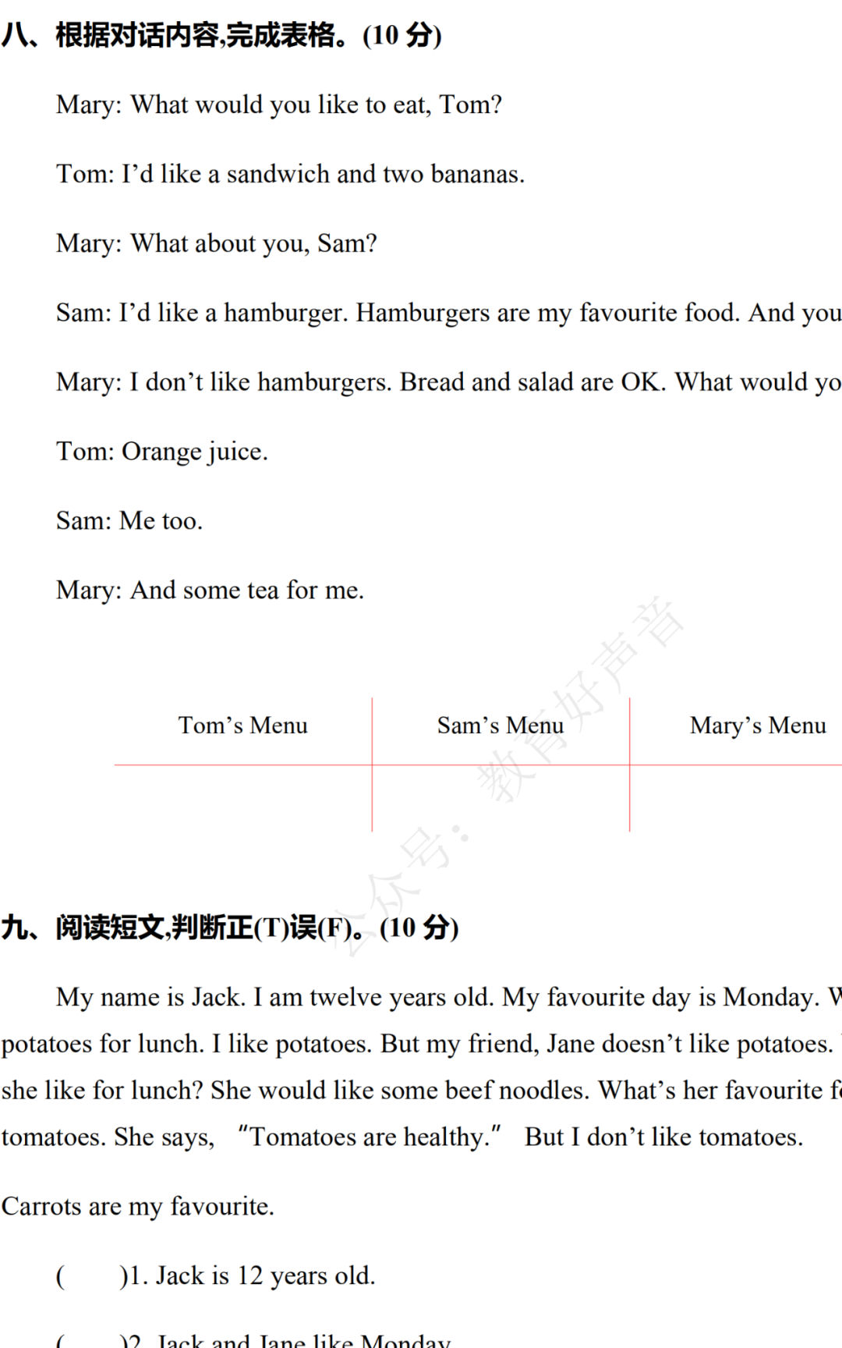Click the line 'Carrots are my favourite.'
This screenshot has width=842, height=1348.
coord(138,1207)
